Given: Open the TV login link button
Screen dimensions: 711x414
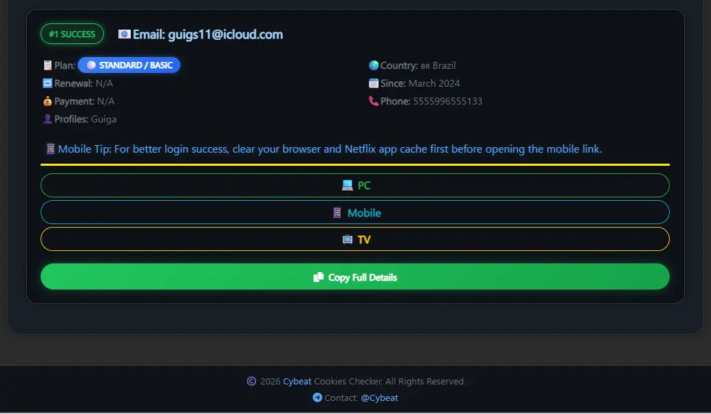Looking at the screenshot, I should click(x=355, y=239).
